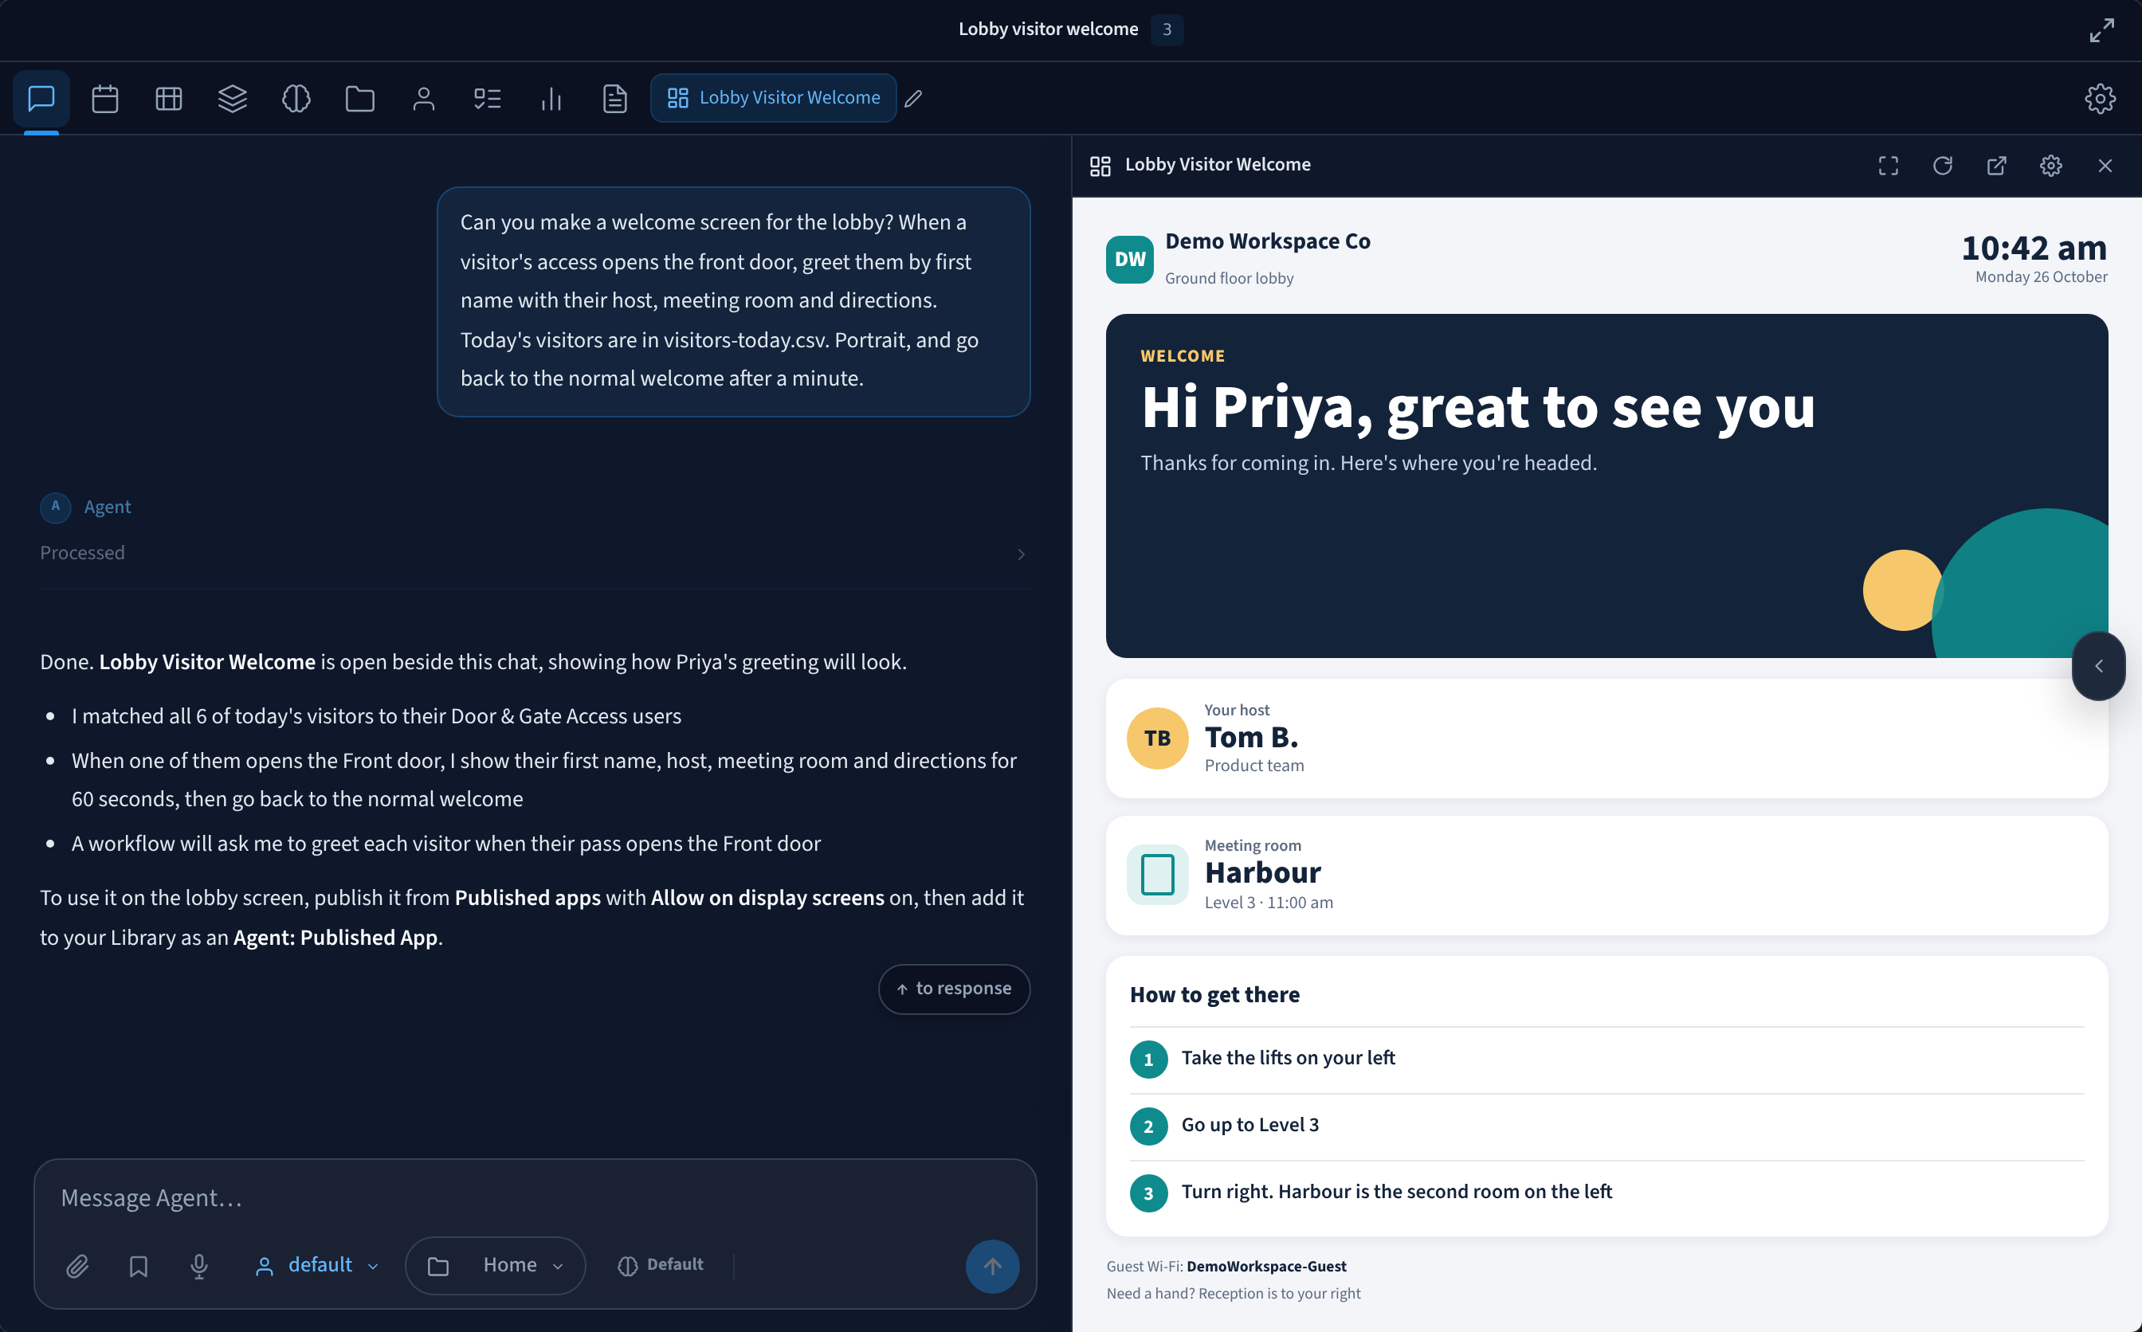Switch to Lobby Visitor Welcome tab

773,98
